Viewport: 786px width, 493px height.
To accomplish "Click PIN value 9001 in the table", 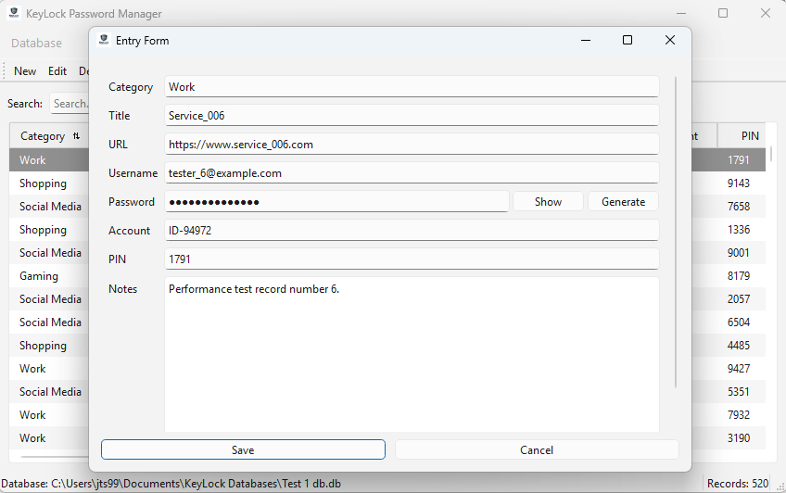I will click(x=739, y=252).
